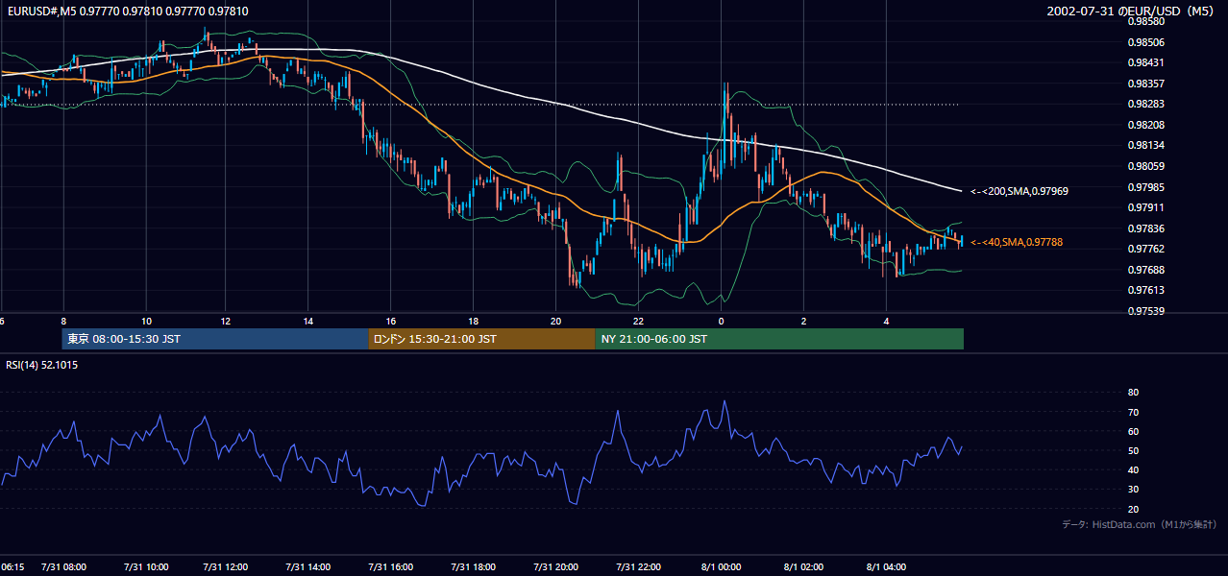Click the RSI(14) 52.1015 indicator label
Image resolution: width=1228 pixels, height=576 pixels.
(x=42, y=365)
